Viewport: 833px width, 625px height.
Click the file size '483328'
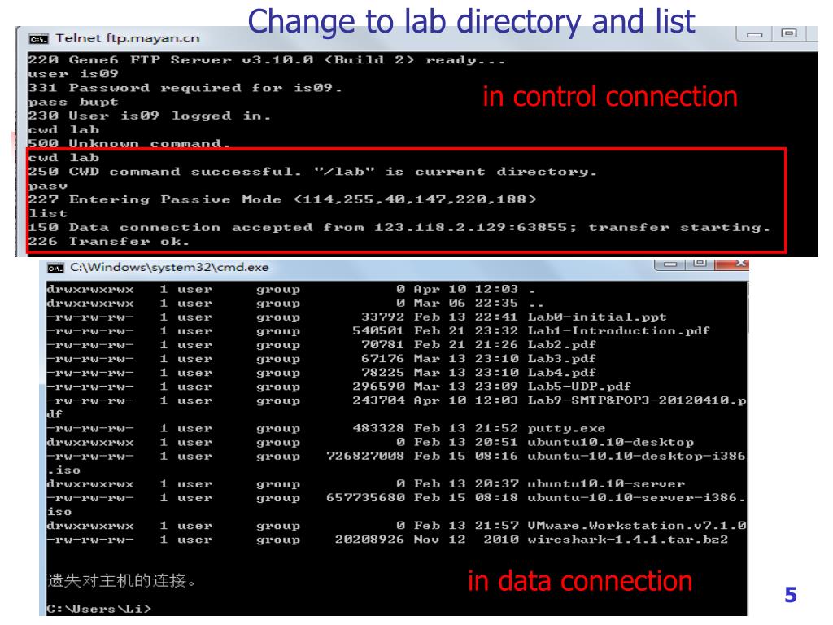click(378, 428)
